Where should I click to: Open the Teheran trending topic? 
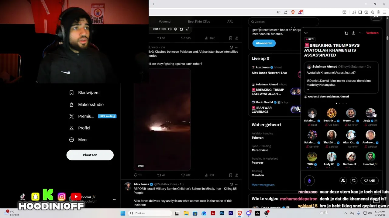(257, 137)
